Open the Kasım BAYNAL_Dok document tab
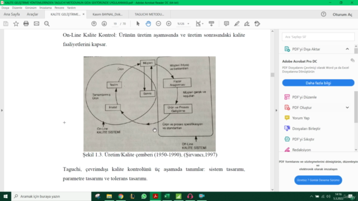358x201 pixels. [x=107, y=14]
